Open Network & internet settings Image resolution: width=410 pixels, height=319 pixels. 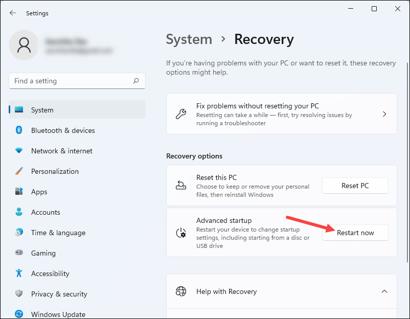pos(62,151)
